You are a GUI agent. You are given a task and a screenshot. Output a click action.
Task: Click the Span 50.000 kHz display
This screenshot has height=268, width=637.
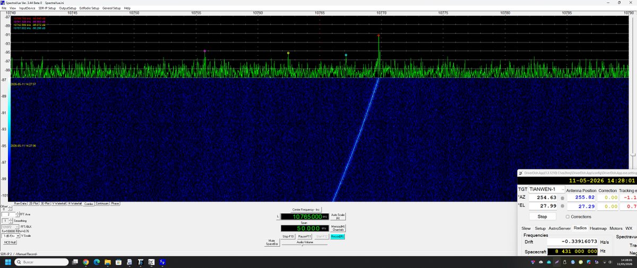pyautogui.click(x=305, y=228)
